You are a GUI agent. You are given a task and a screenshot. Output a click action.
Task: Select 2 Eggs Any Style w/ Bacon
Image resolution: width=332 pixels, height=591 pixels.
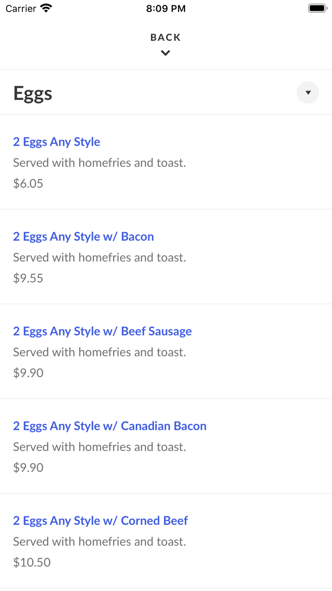[83, 237]
